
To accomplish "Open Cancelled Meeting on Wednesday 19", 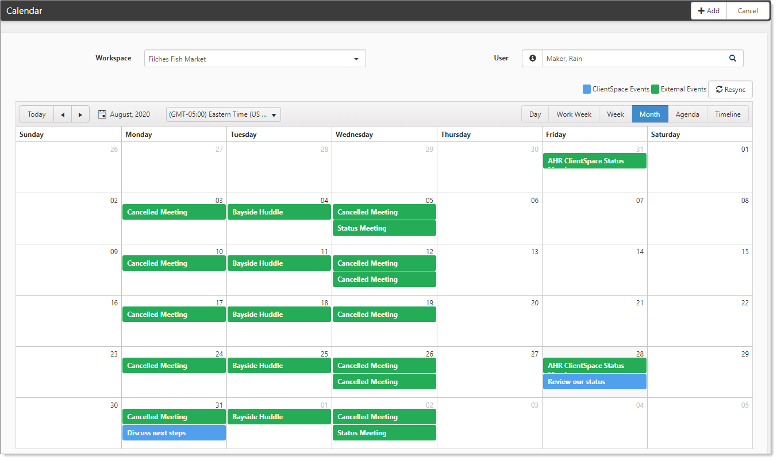I will click(384, 315).
